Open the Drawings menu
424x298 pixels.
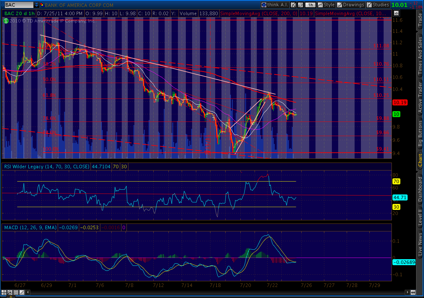point(350,5)
